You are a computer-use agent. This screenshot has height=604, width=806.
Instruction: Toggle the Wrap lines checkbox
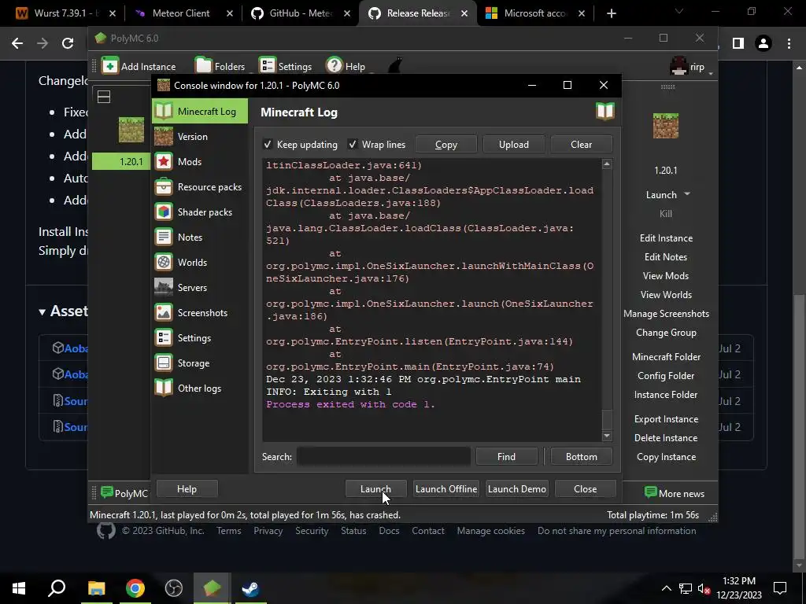click(x=352, y=145)
